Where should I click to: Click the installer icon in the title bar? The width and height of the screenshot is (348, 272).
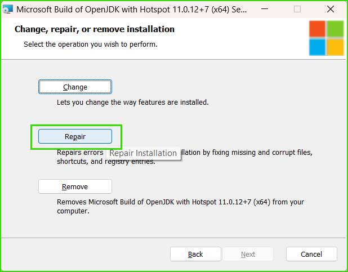pos(8,10)
